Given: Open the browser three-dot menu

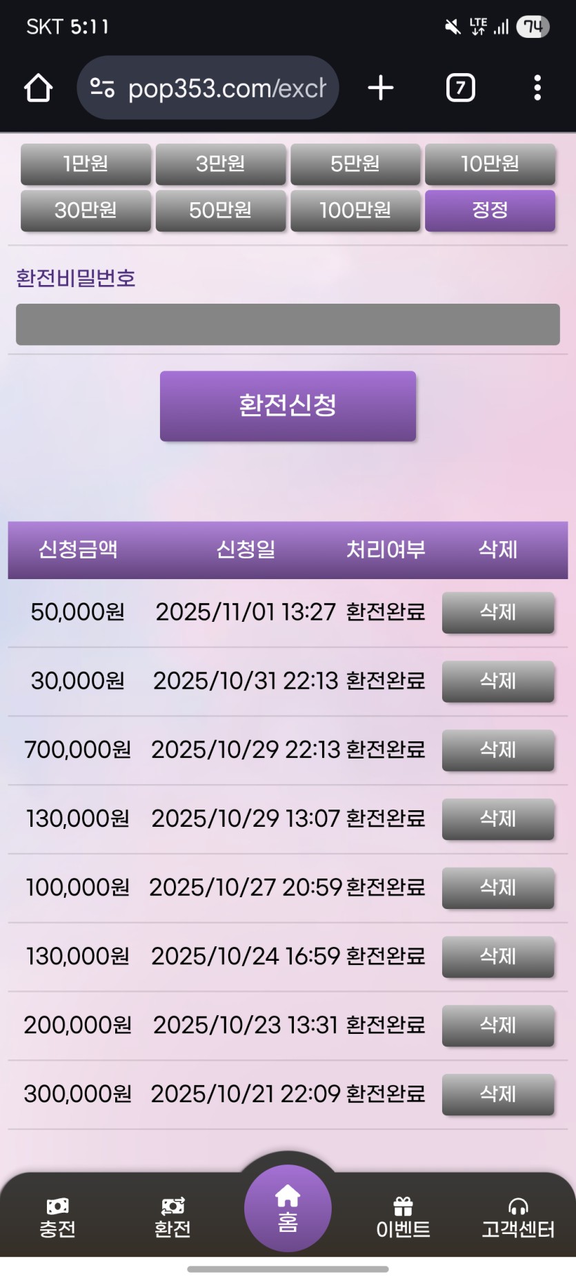Looking at the screenshot, I should click(x=537, y=88).
